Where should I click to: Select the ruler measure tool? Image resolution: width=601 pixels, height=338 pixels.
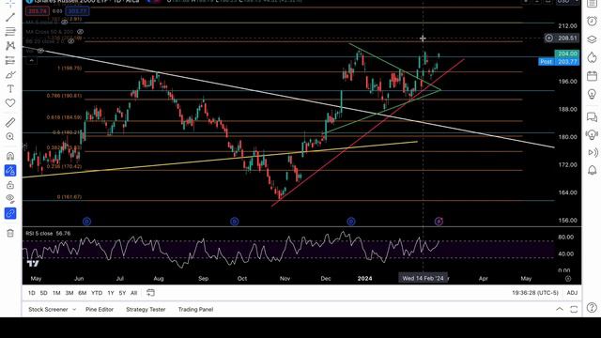click(x=10, y=122)
